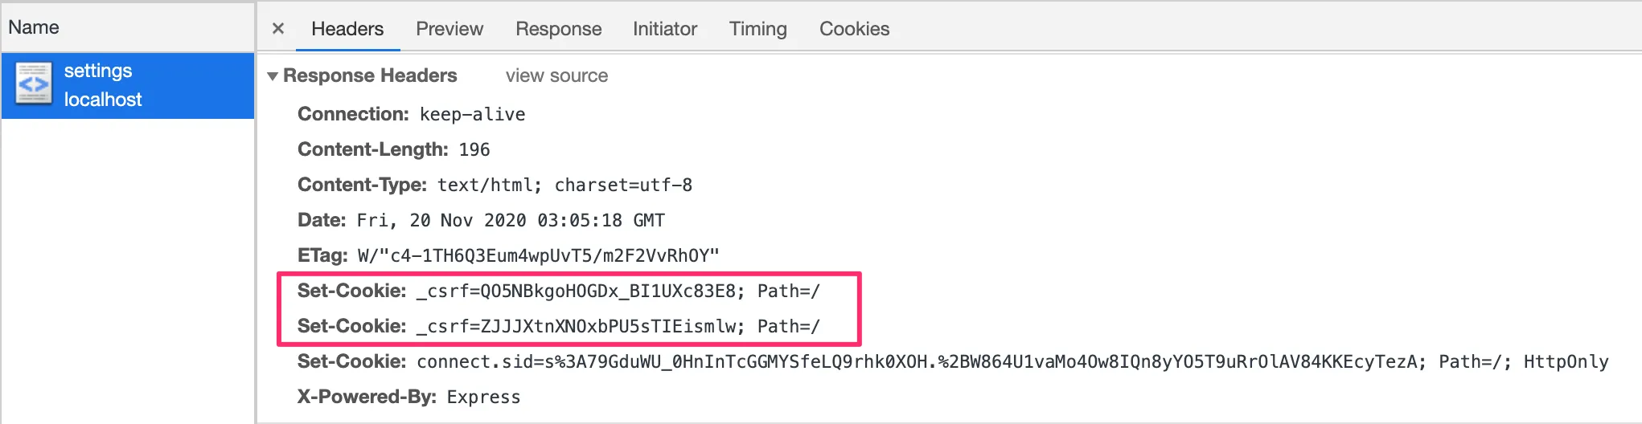Close the request details panel
The width and height of the screenshot is (1642, 424).
(278, 29)
